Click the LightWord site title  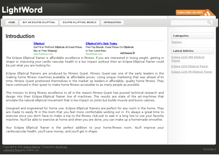[22, 10]
